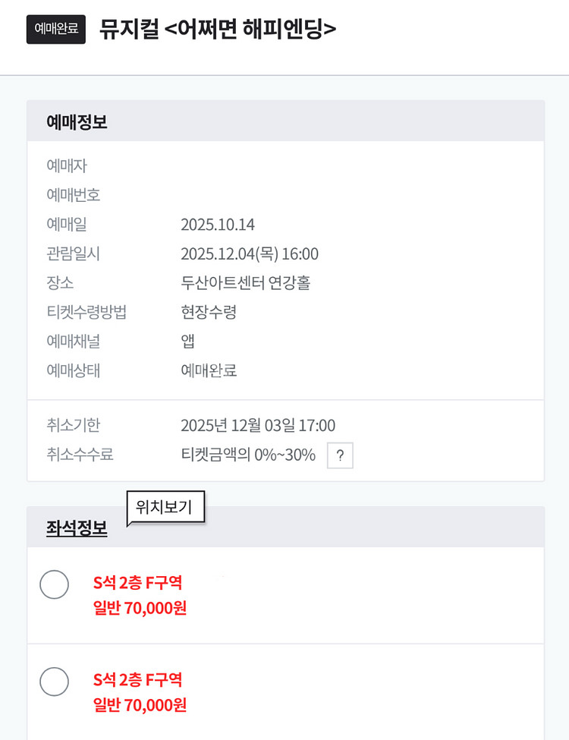
Task: Click the question mark help icon
Action: 340,455
